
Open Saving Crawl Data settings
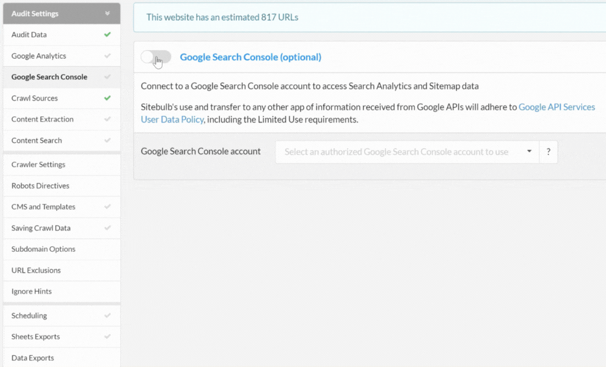tap(62, 228)
